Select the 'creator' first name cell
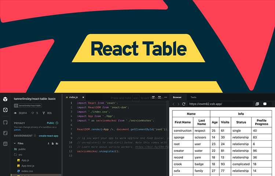Viewport: 275px width, 176px height. tap(183, 151)
